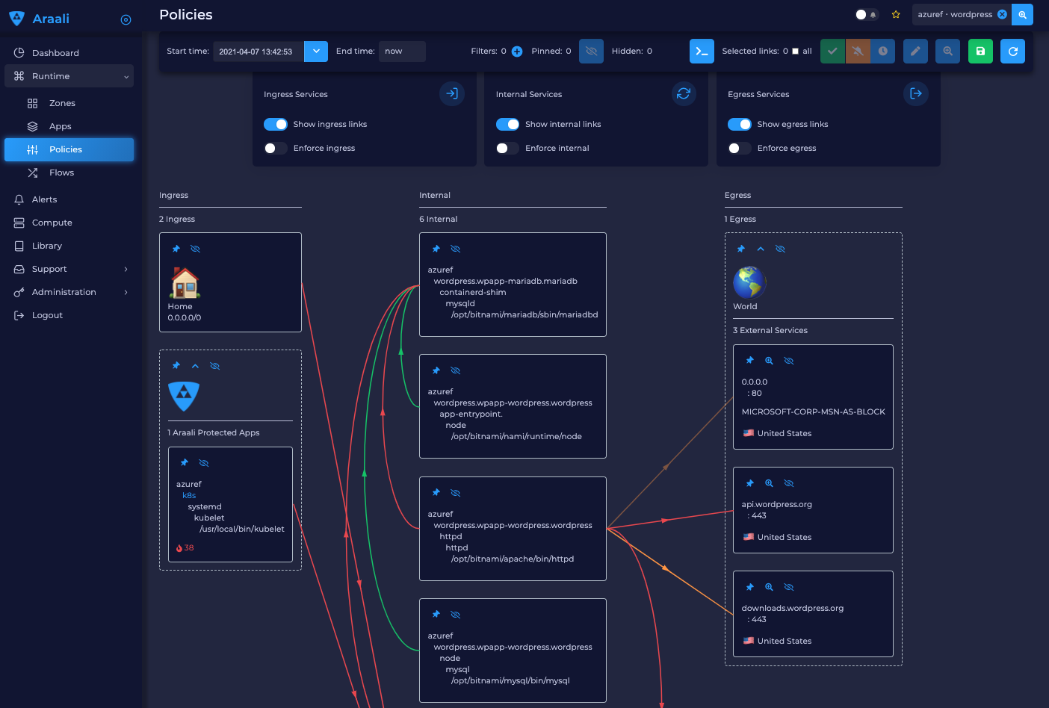
Task: Toggle Show egress links switch
Action: coord(740,124)
